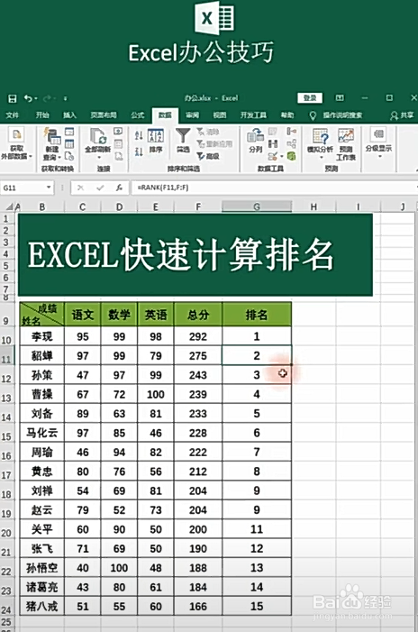This screenshot has width=418, height=632.
Task: Click the Undo arrow icon
Action: tap(27, 98)
